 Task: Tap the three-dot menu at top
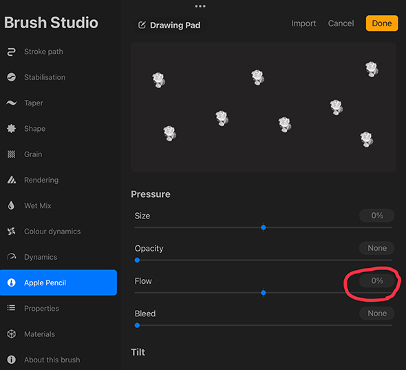(x=200, y=6)
